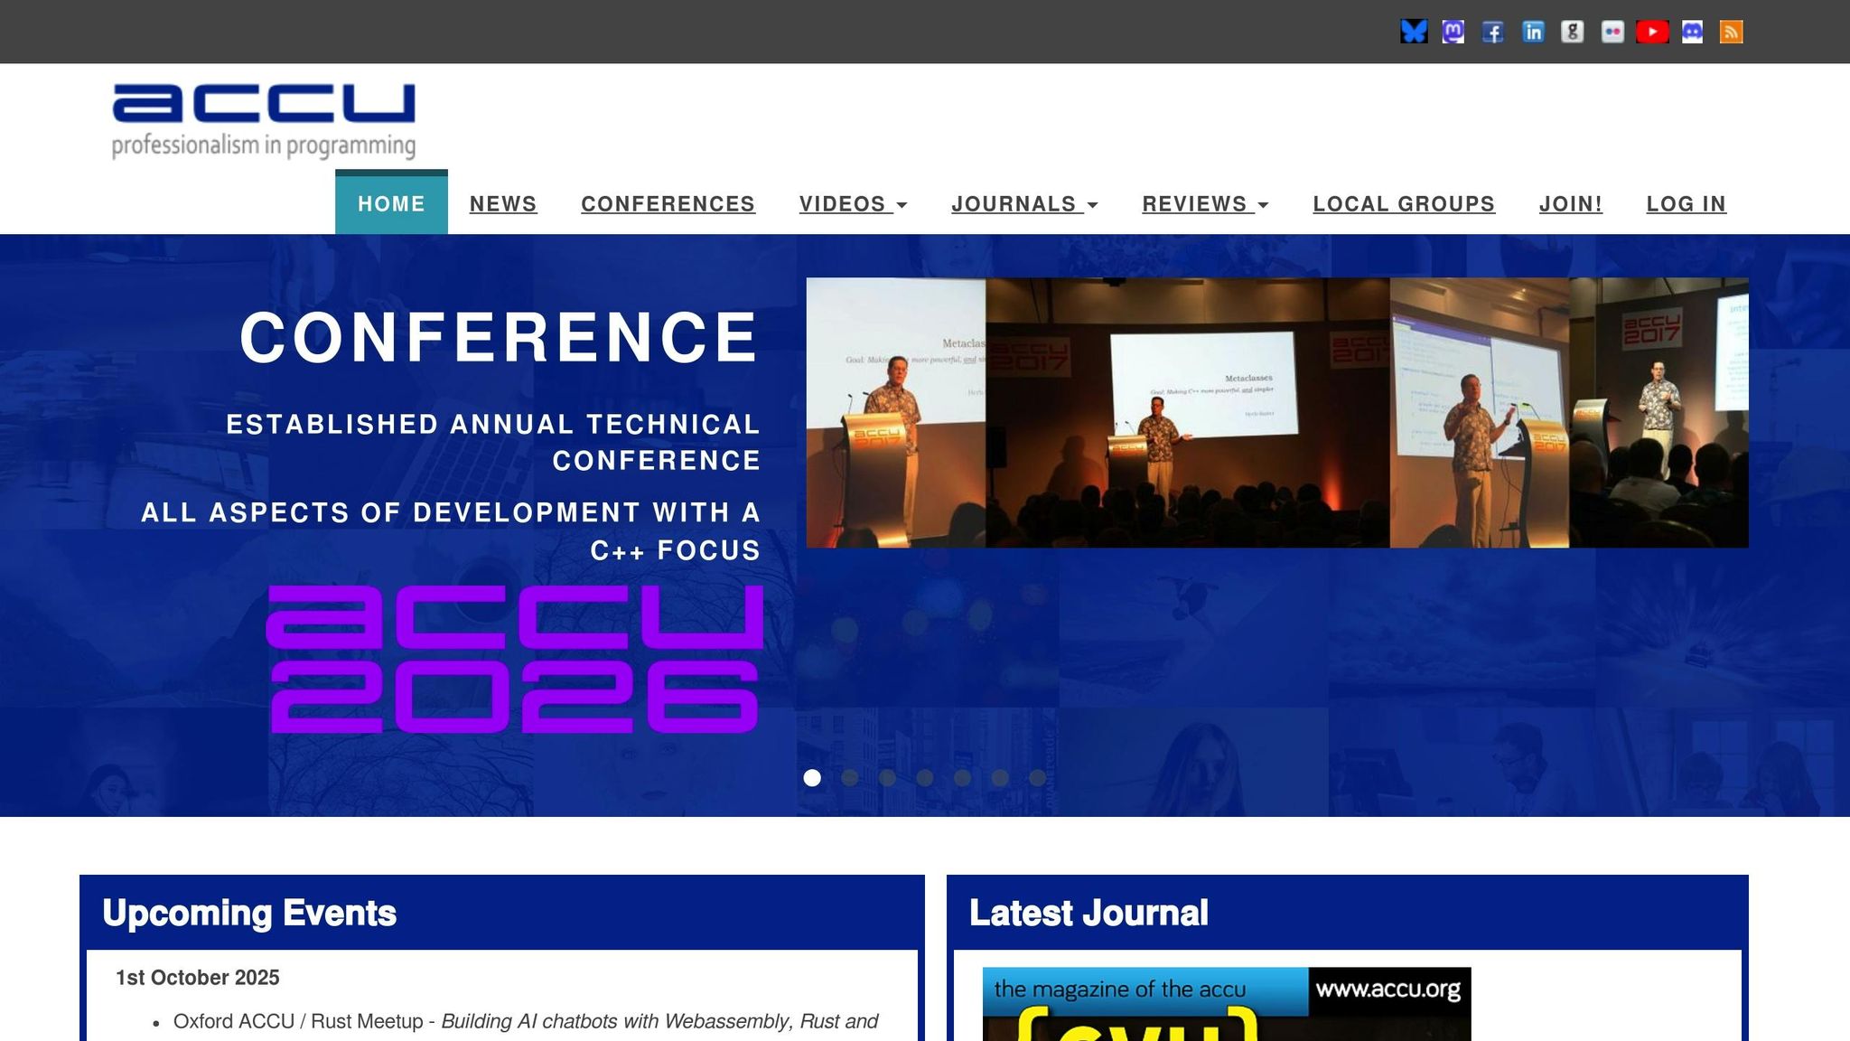Click the grey 'g' social icon

pyautogui.click(x=1573, y=32)
